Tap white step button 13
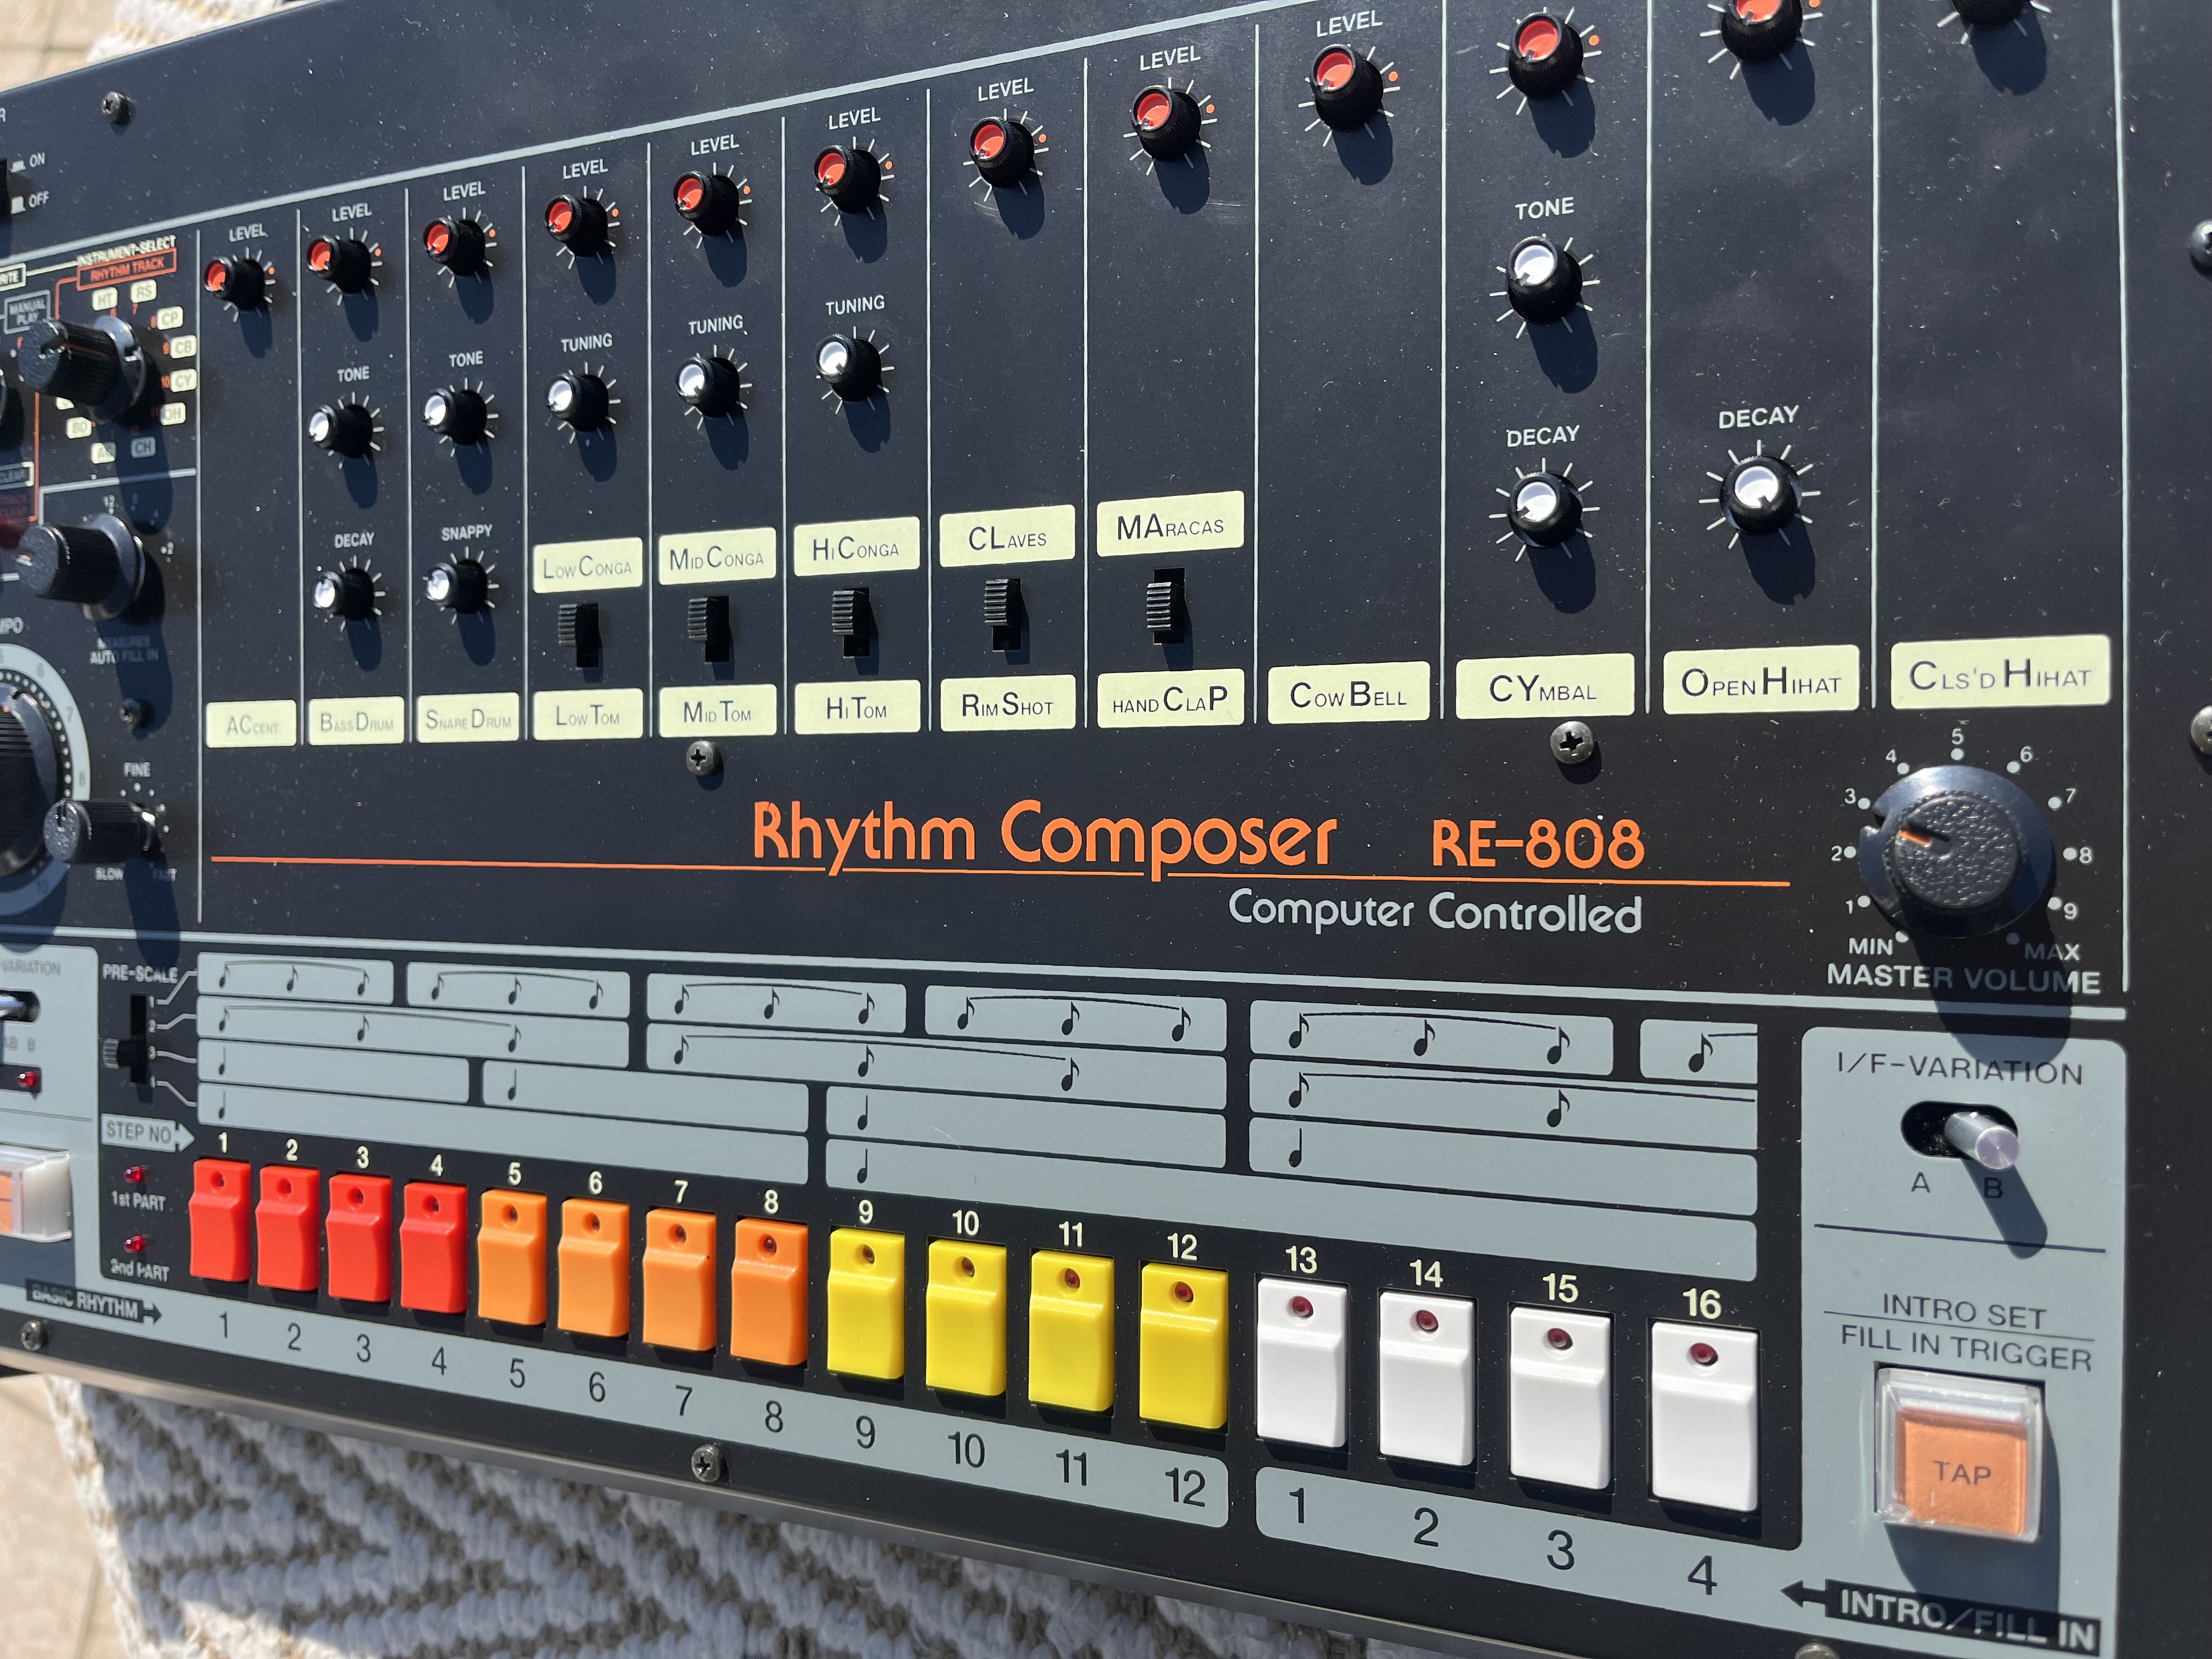Screen dimensions: 2212x1659 [1301, 1363]
